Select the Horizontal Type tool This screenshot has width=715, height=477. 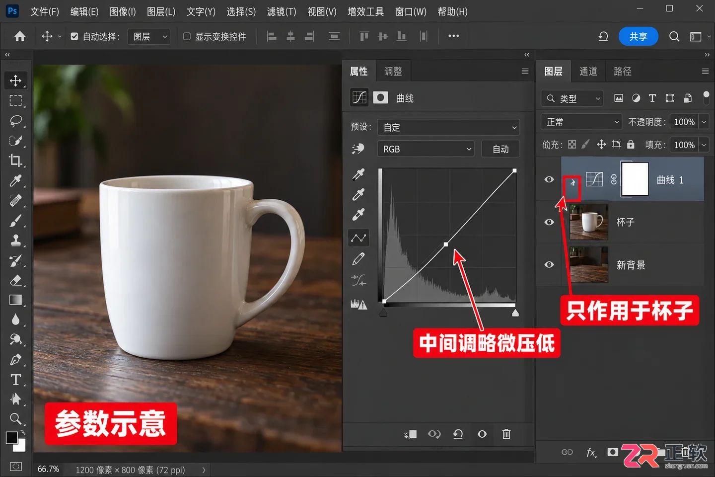click(15, 380)
